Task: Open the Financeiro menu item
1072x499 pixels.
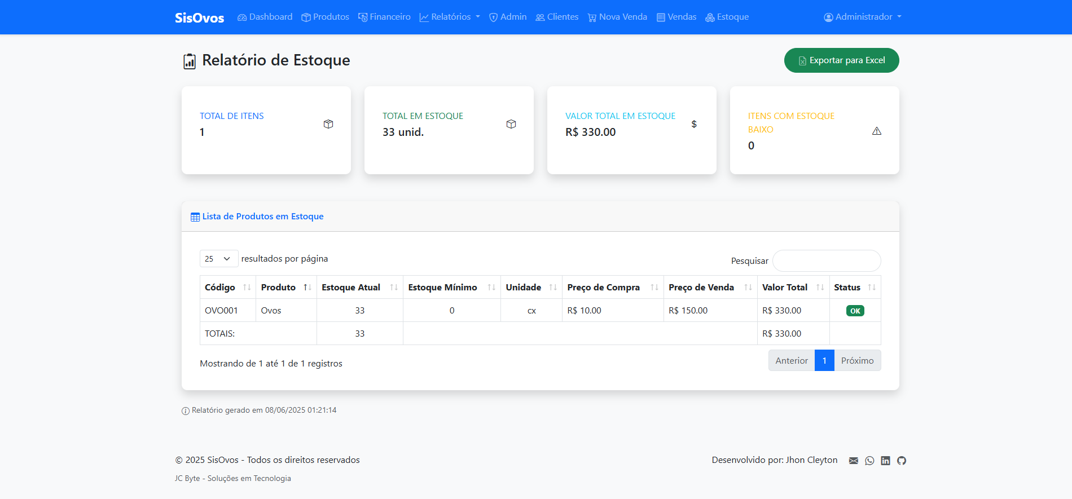Action: 384,17
